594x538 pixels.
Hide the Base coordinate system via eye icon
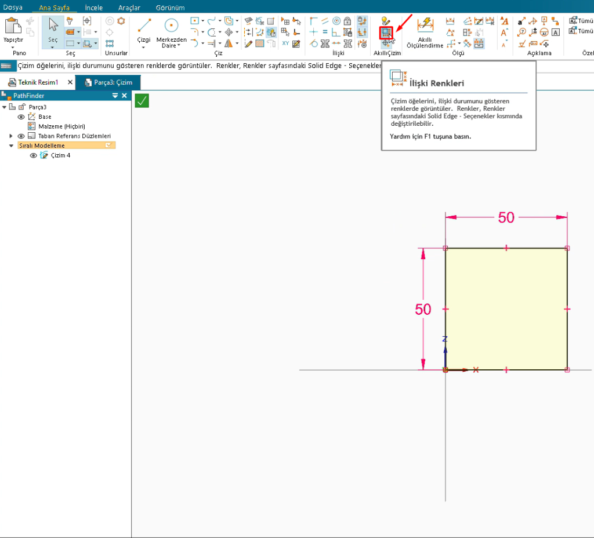coord(21,117)
